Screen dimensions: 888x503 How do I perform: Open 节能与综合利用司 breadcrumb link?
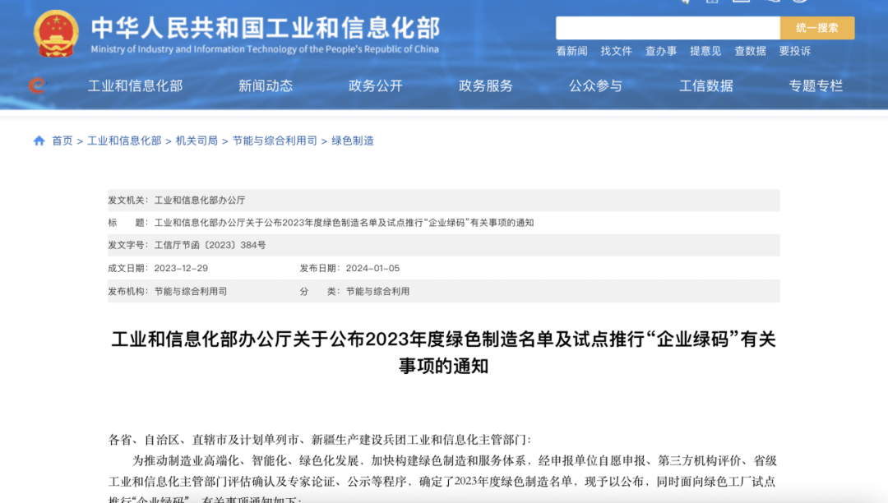coord(275,141)
